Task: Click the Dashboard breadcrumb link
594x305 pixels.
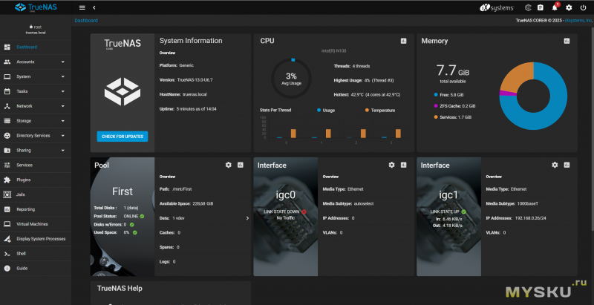Action: pos(86,21)
